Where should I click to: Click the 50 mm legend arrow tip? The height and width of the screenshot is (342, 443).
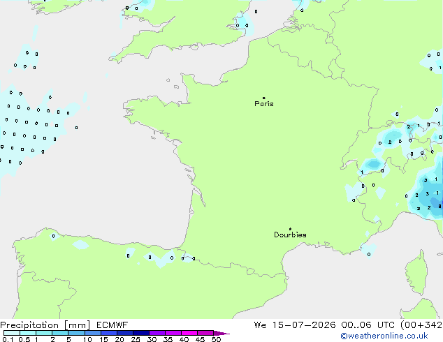tap(221, 333)
